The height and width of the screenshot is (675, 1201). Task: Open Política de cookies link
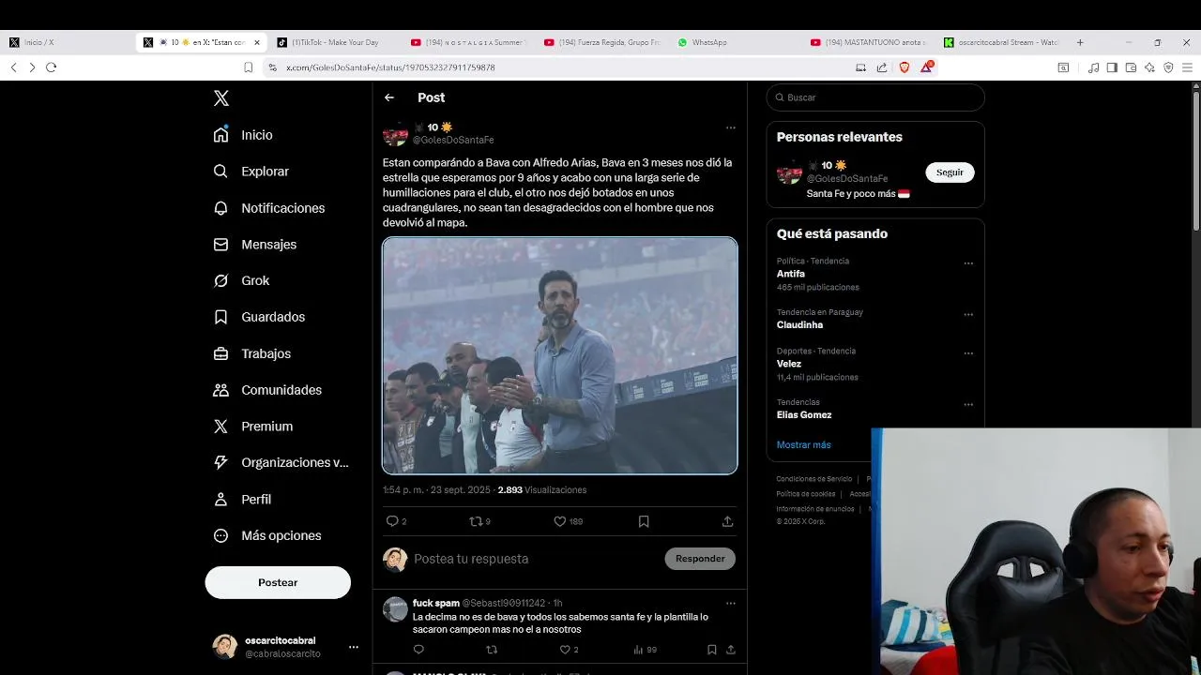[805, 494]
